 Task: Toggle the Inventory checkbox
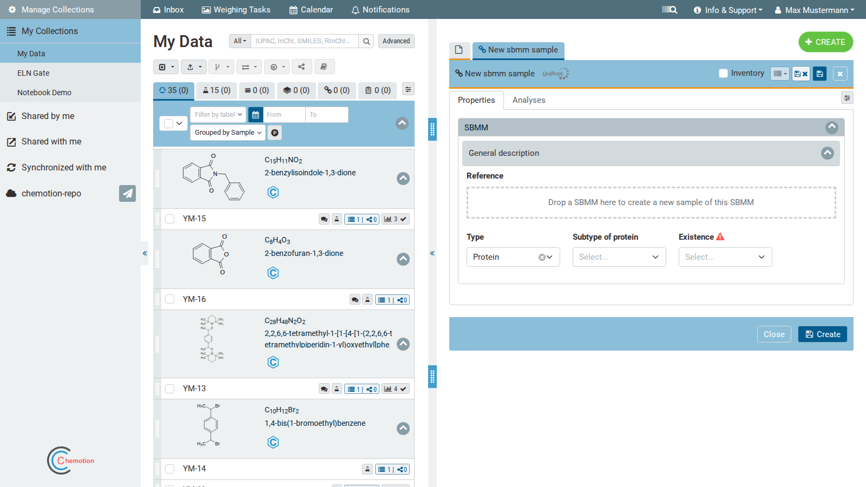click(723, 73)
